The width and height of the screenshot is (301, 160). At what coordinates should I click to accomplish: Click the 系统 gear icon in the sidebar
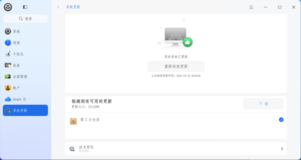[x=8, y=31]
